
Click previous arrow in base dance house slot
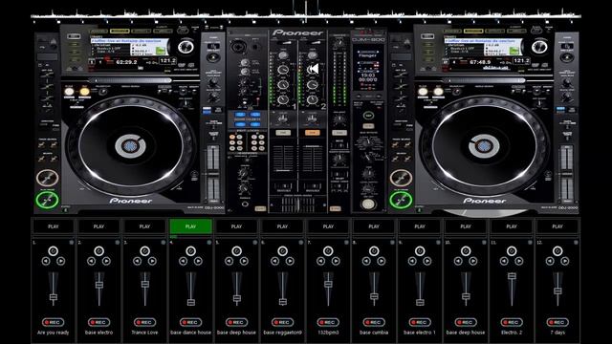pos(183,261)
